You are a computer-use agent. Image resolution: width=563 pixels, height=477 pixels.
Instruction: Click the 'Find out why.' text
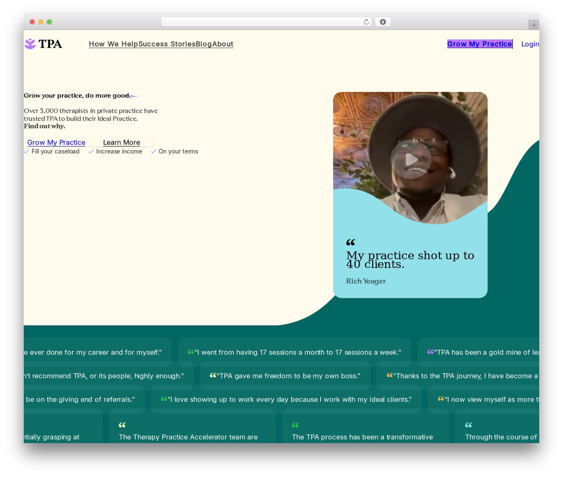(44, 126)
